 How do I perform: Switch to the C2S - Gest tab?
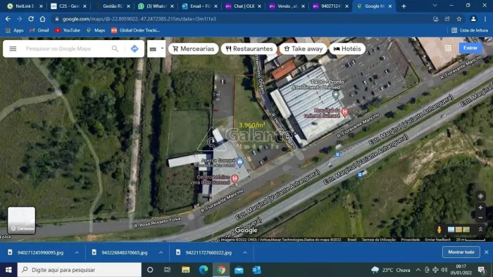point(68,6)
